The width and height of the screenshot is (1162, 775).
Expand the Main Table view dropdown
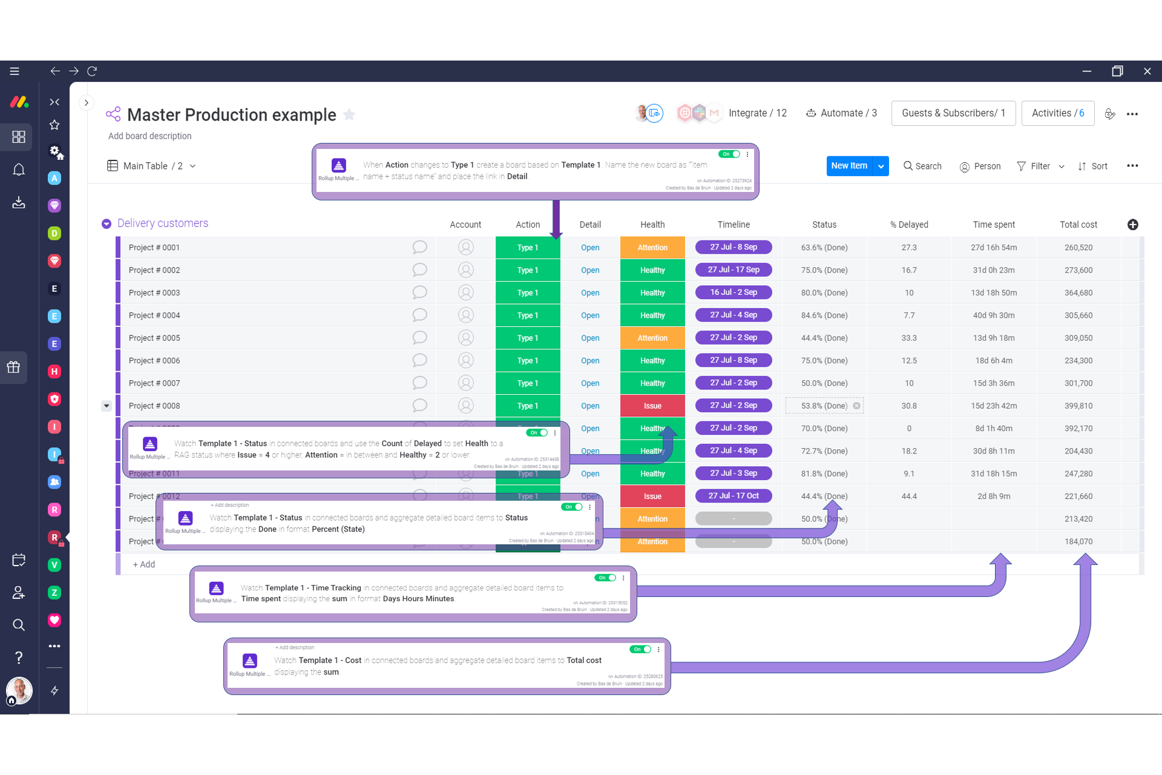coord(192,165)
